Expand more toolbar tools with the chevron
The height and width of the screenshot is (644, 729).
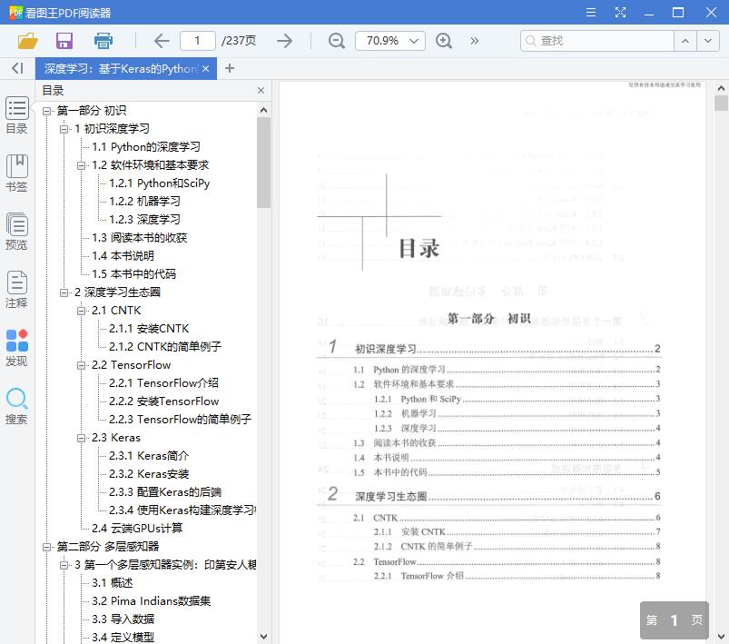click(x=475, y=41)
